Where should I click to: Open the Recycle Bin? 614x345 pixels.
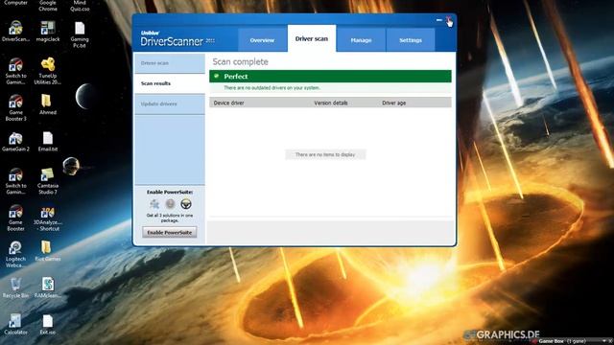[x=15, y=287]
